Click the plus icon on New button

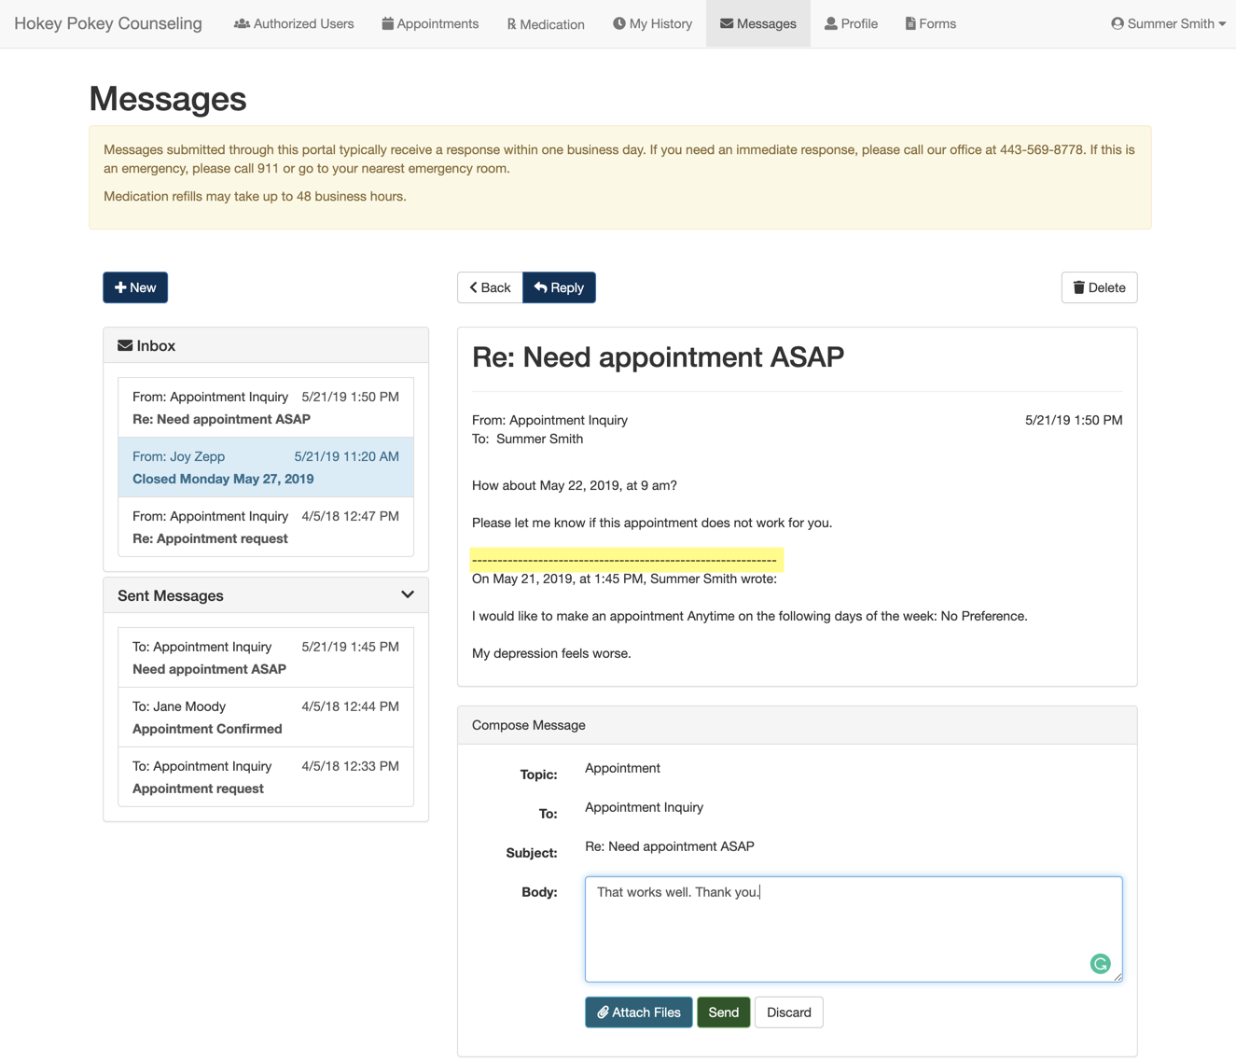pyautogui.click(x=120, y=287)
